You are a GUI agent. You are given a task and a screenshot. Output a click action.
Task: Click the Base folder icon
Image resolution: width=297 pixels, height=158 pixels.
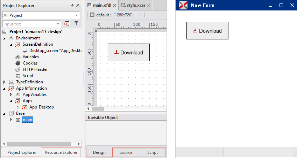[x=11, y=113]
